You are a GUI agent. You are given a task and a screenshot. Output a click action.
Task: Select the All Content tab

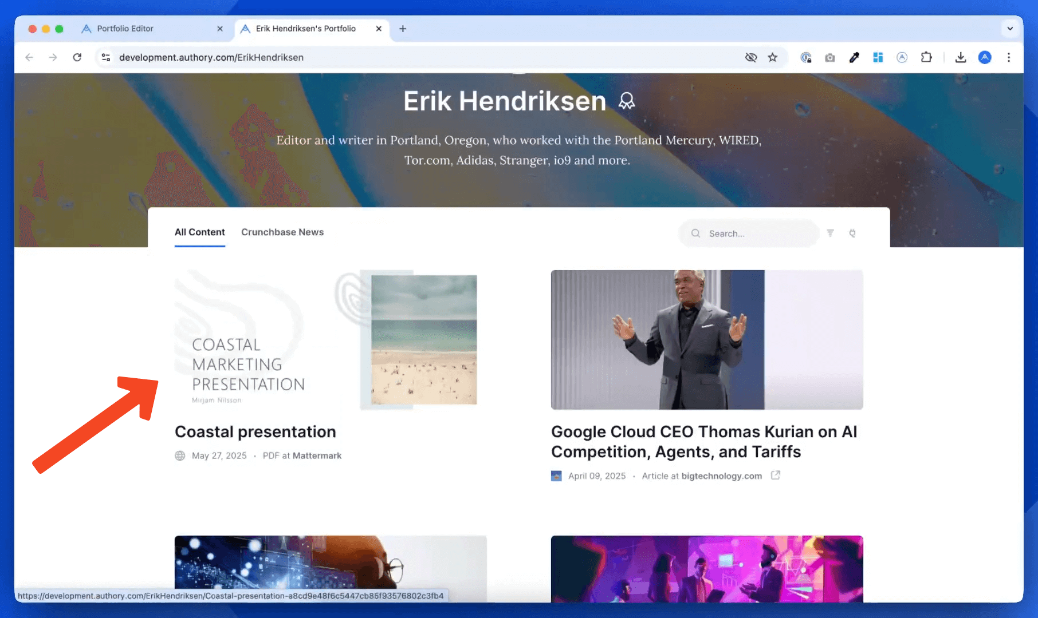(199, 232)
